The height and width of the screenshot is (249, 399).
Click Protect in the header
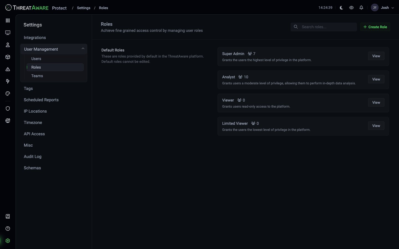click(59, 8)
